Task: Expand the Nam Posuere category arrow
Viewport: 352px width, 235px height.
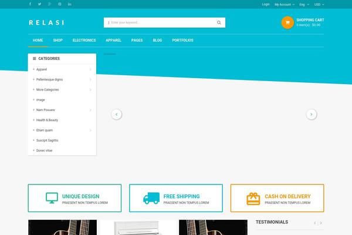Action: pos(90,110)
